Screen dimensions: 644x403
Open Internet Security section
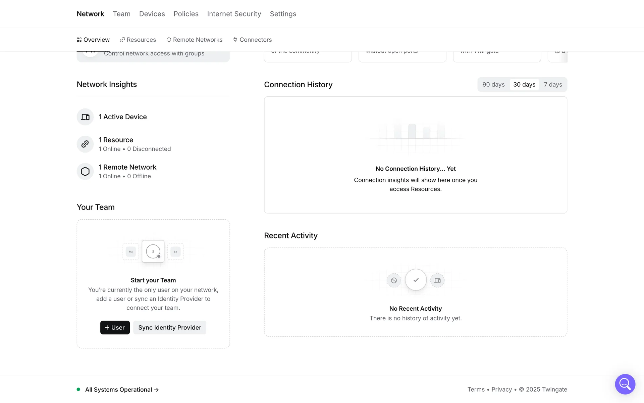click(x=234, y=14)
